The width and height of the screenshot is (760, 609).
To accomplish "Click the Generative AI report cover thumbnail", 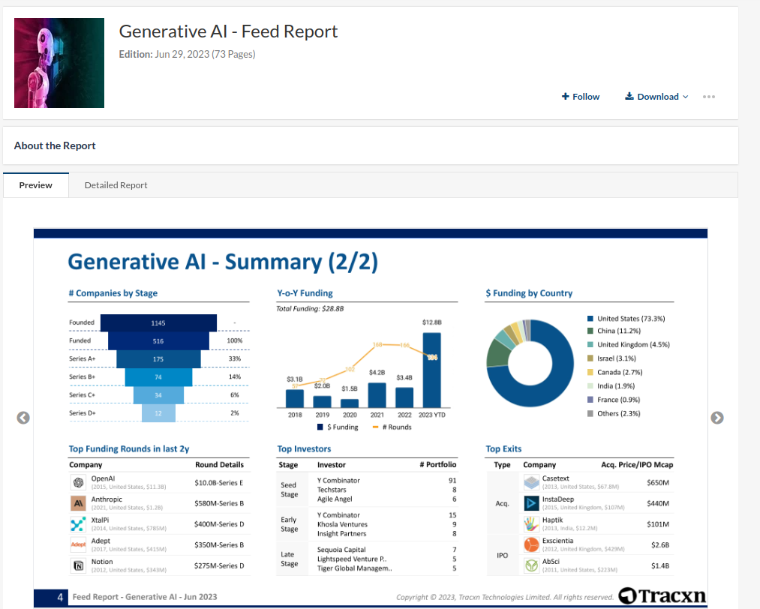I will click(x=59, y=63).
